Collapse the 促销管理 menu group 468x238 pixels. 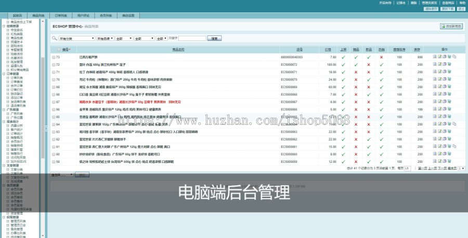4,26
